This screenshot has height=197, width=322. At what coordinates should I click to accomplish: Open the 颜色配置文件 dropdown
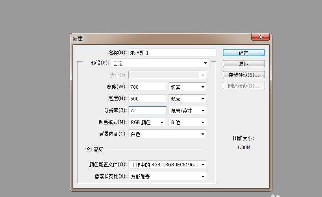(167, 165)
